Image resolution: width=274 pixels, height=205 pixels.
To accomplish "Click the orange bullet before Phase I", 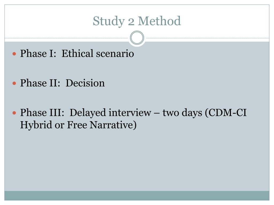I will tap(14, 54).
